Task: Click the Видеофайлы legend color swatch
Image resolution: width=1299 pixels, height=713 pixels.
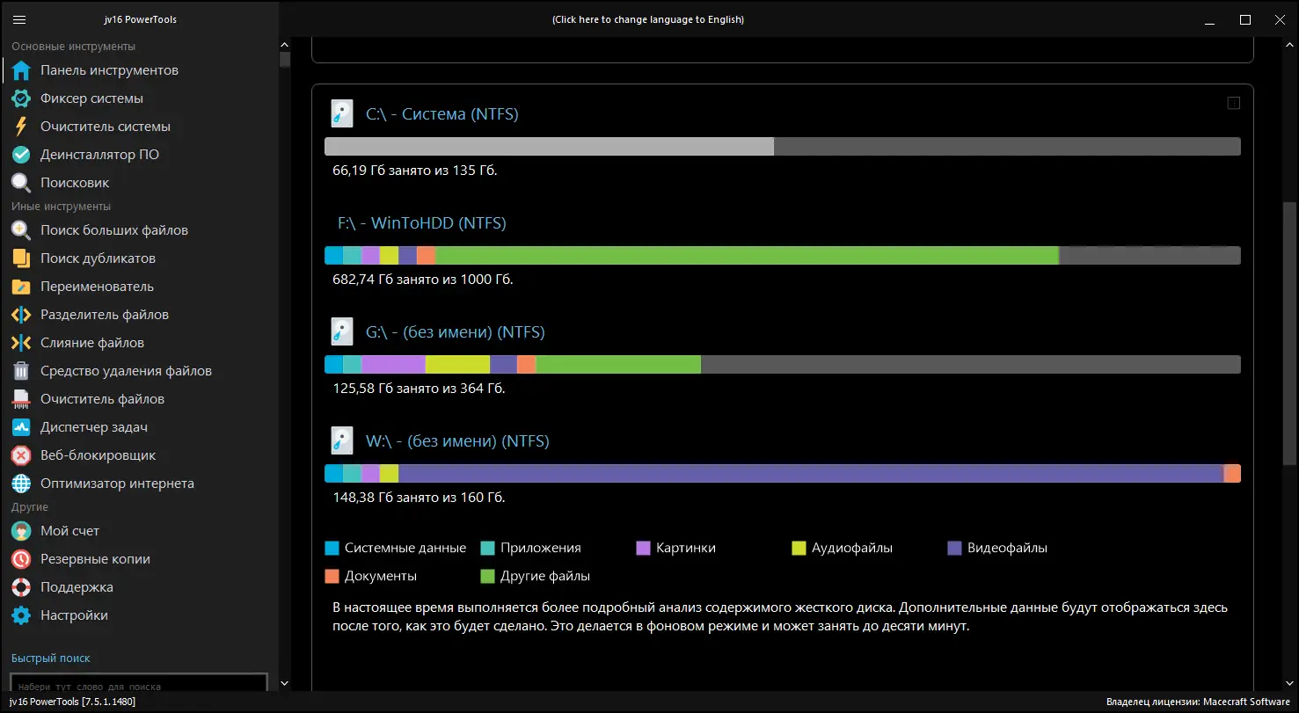Action: pyautogui.click(x=954, y=548)
